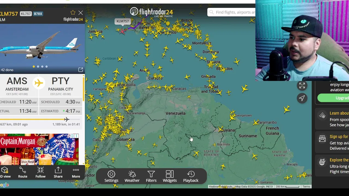Focus the Find flights, airports search field
This screenshot has width=349, height=196.
point(232,12)
